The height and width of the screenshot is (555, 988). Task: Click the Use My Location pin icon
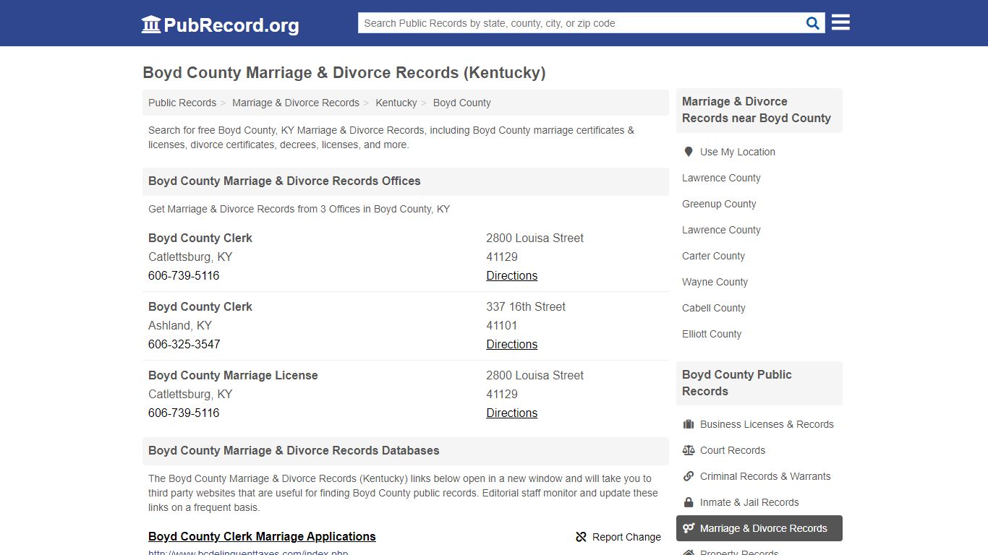point(689,152)
